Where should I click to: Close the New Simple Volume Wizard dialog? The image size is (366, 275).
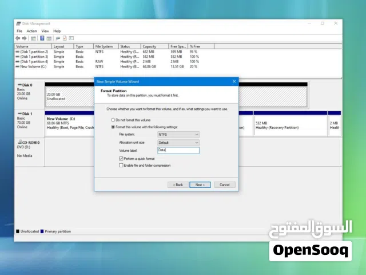click(234, 81)
